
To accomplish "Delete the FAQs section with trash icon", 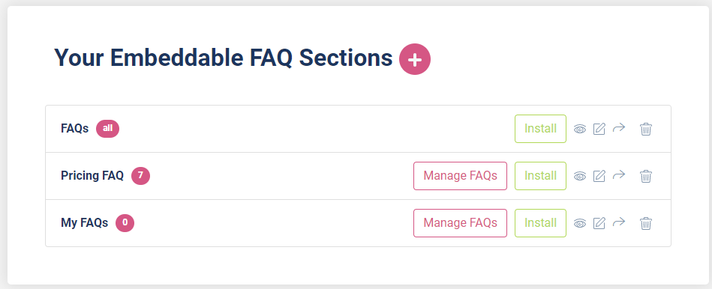I will point(646,129).
